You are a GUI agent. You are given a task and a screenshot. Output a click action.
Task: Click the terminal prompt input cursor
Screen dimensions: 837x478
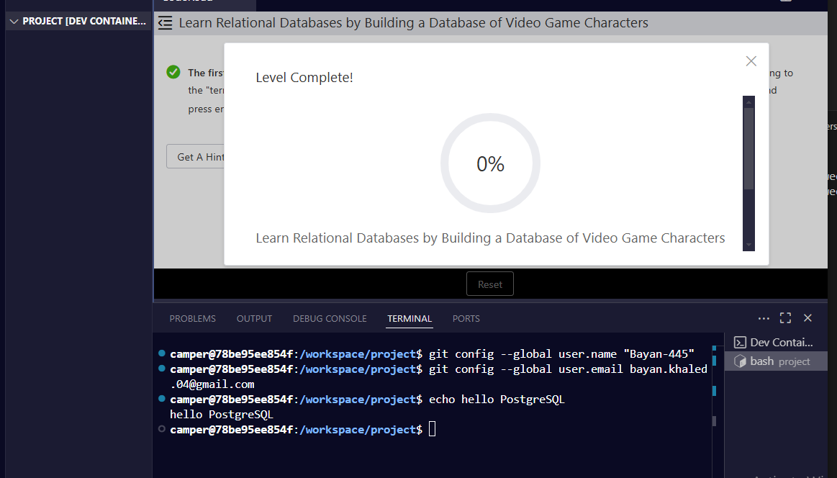pyautogui.click(x=432, y=429)
